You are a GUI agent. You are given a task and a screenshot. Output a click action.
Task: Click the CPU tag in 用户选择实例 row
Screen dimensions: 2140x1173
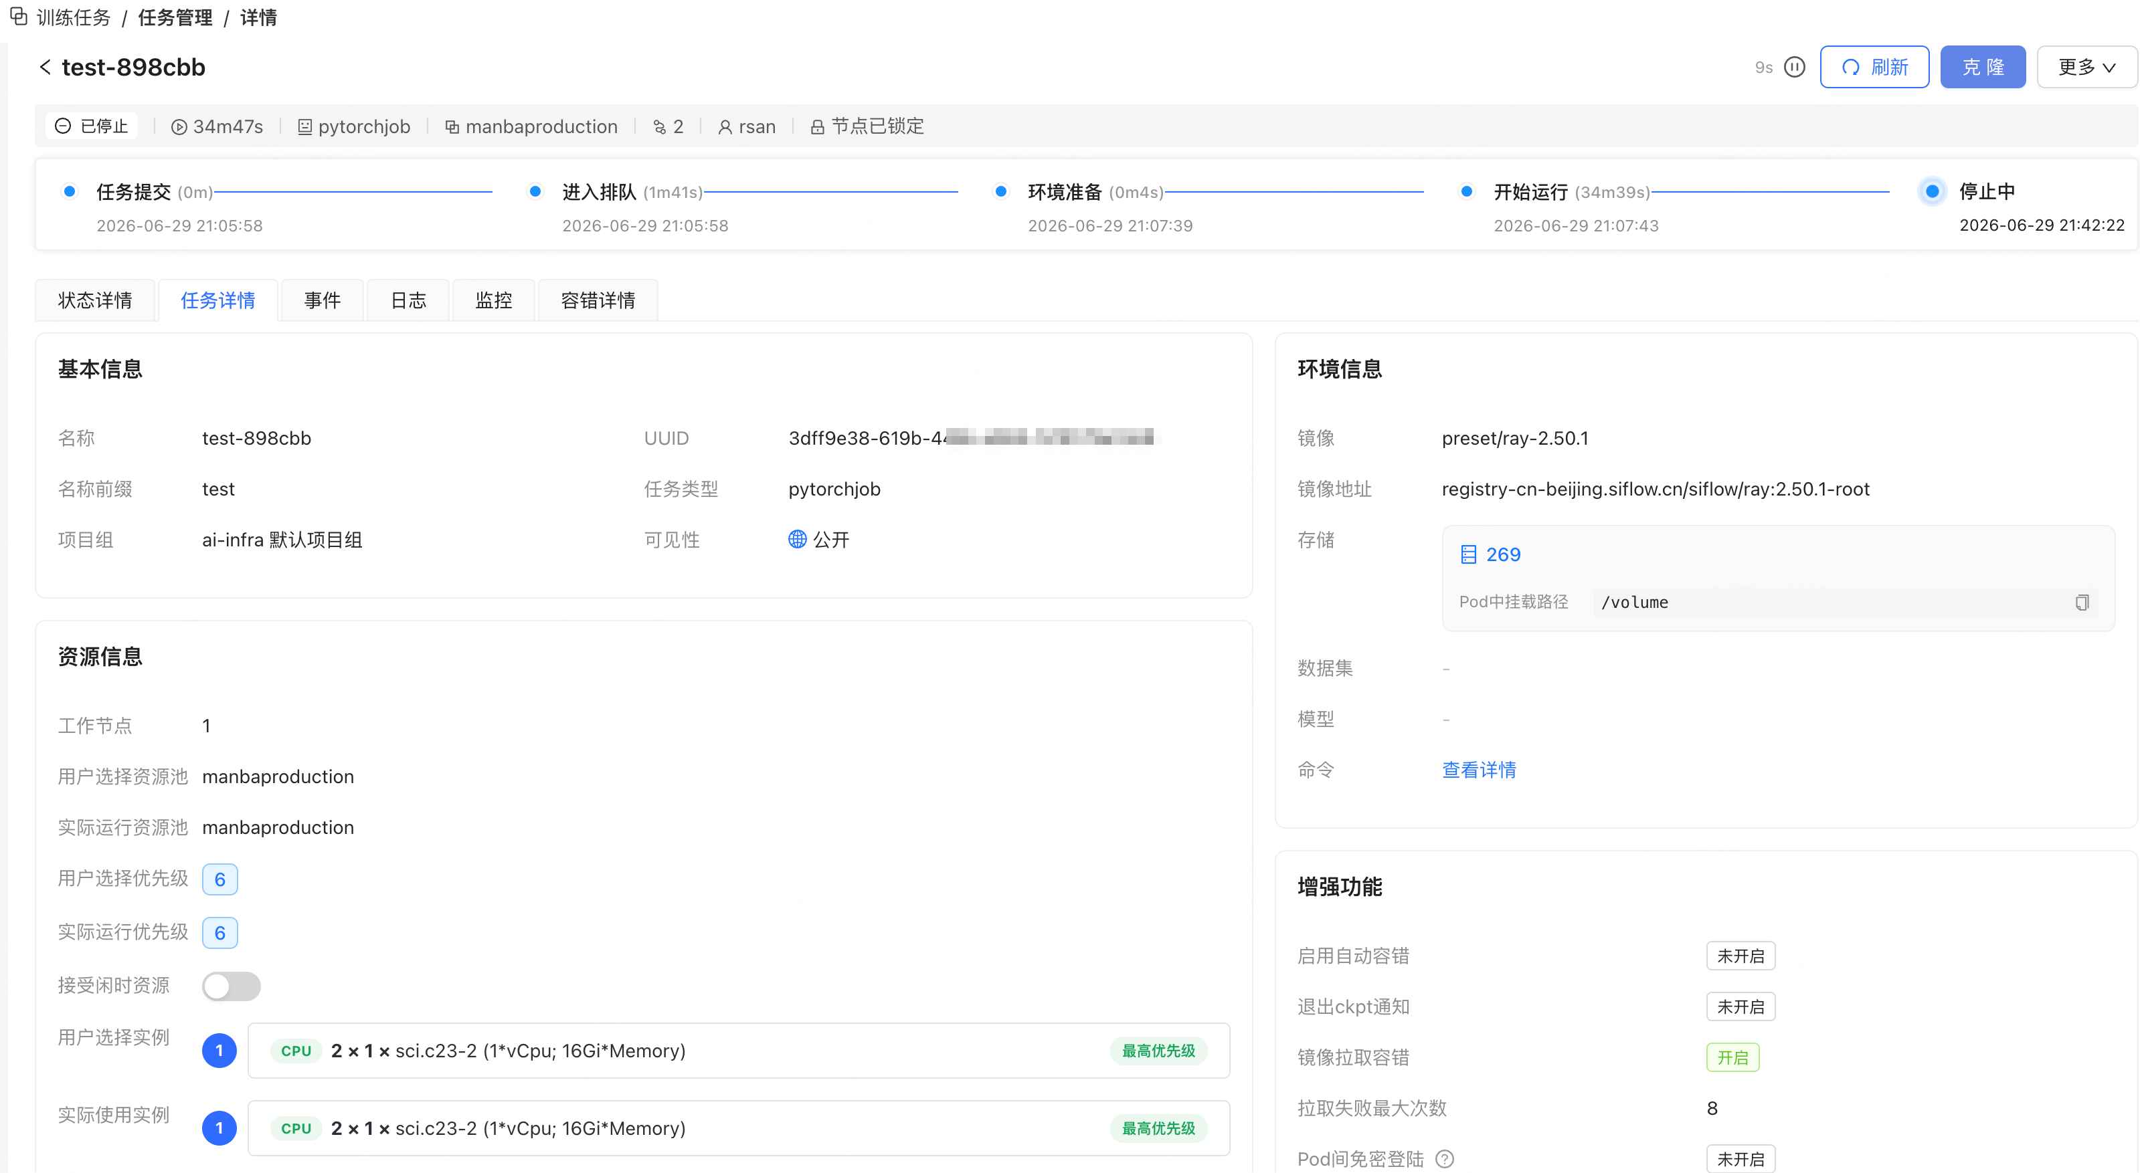click(x=296, y=1051)
